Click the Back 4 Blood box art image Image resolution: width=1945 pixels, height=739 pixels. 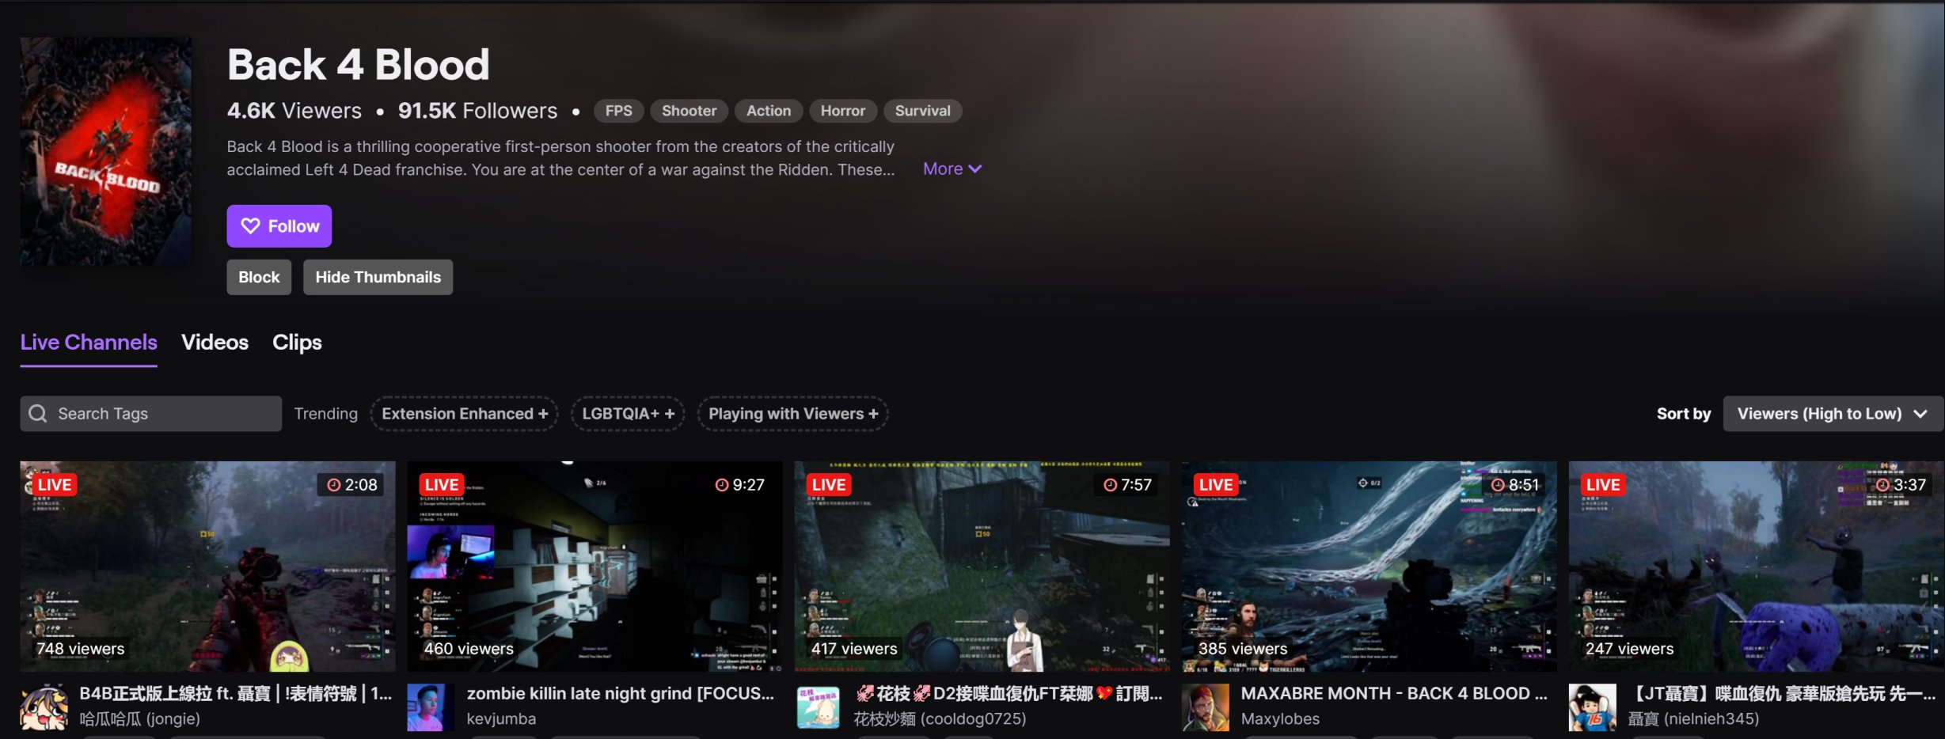(x=105, y=150)
